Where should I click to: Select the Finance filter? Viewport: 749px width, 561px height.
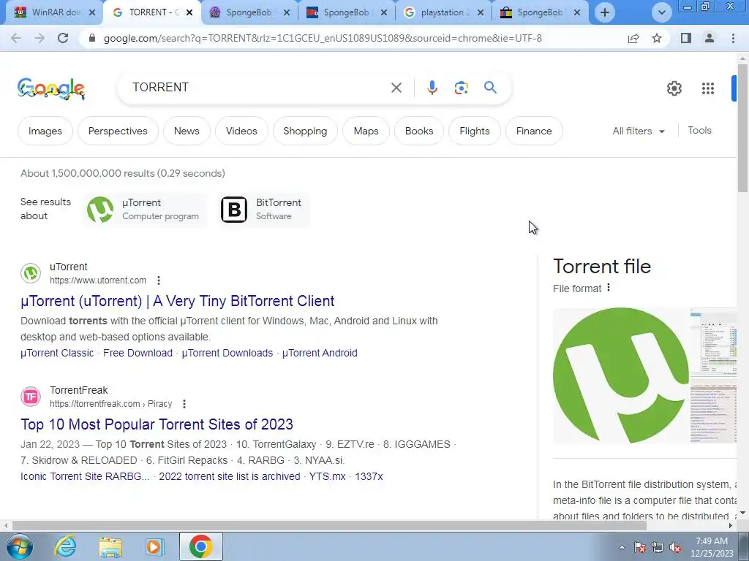click(x=533, y=131)
